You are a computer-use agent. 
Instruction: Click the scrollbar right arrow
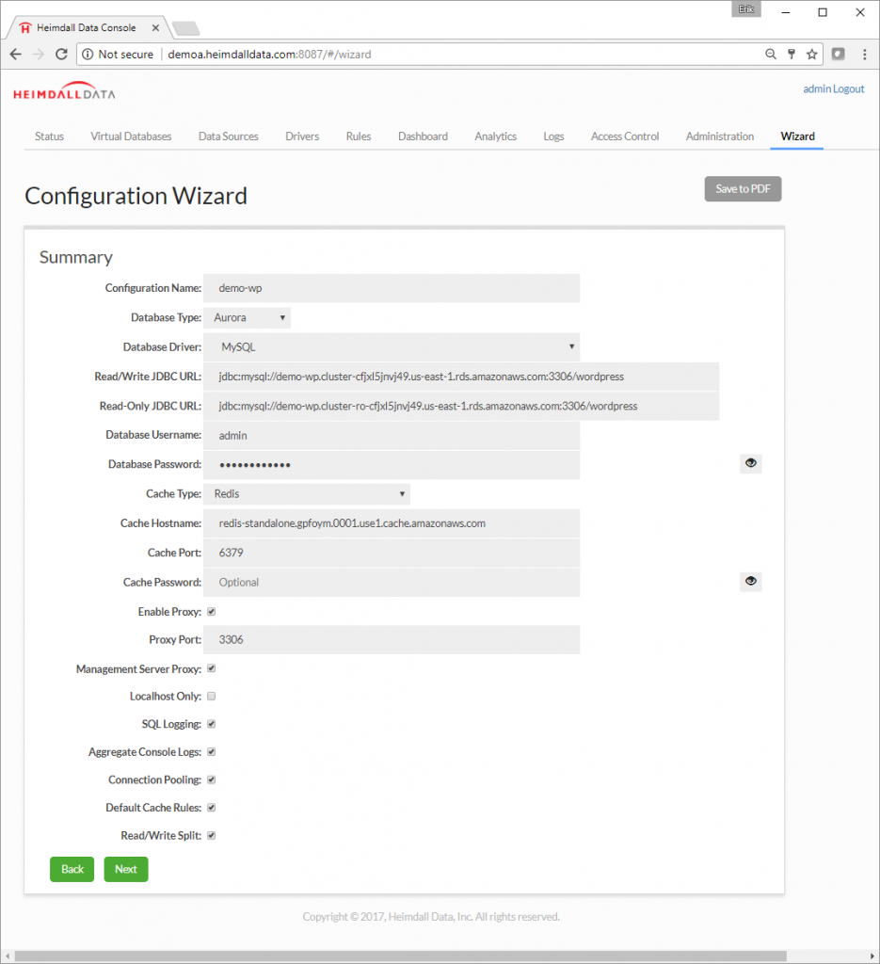[x=872, y=956]
